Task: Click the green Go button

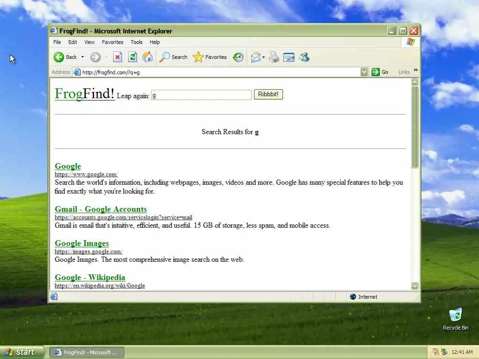Action: tap(380, 72)
